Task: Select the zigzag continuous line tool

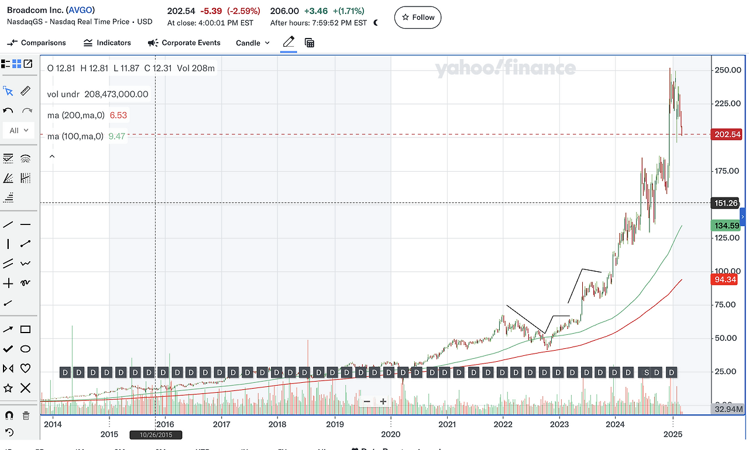Action: [x=26, y=264]
